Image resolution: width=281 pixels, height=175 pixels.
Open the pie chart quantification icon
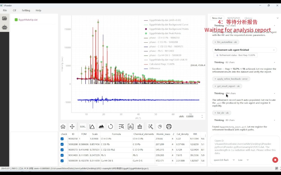(x=160, y=127)
